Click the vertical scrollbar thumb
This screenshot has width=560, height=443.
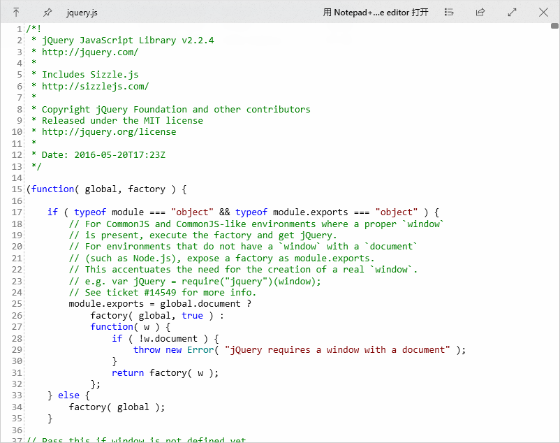click(554, 26)
